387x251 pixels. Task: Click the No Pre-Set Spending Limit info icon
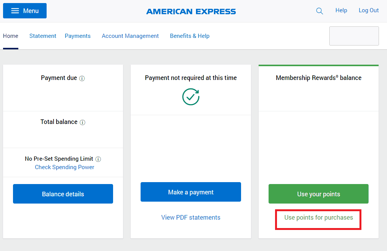99,159
